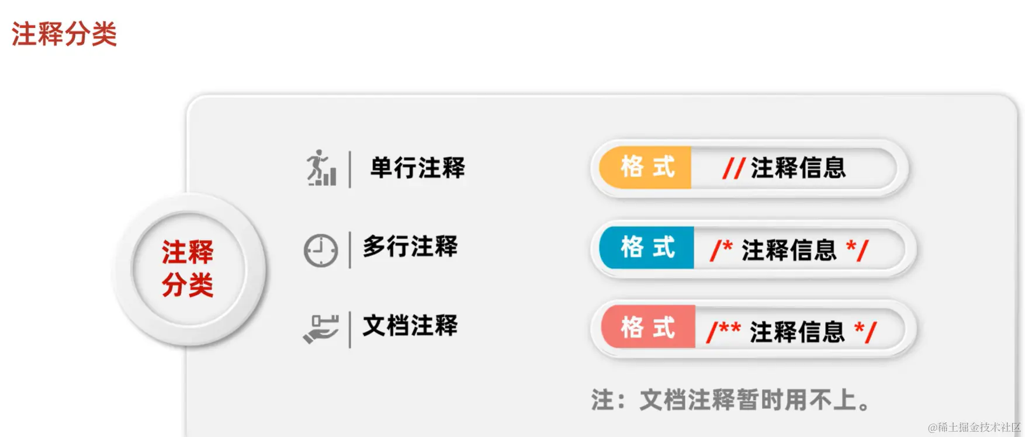
Task: Click the red /* opening symbol
Action: coord(722,250)
